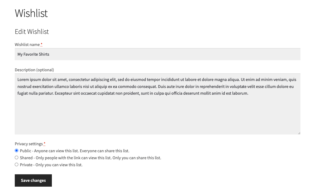Choose the Shared privacy radio option
The height and width of the screenshot is (195, 316).
(x=17, y=158)
